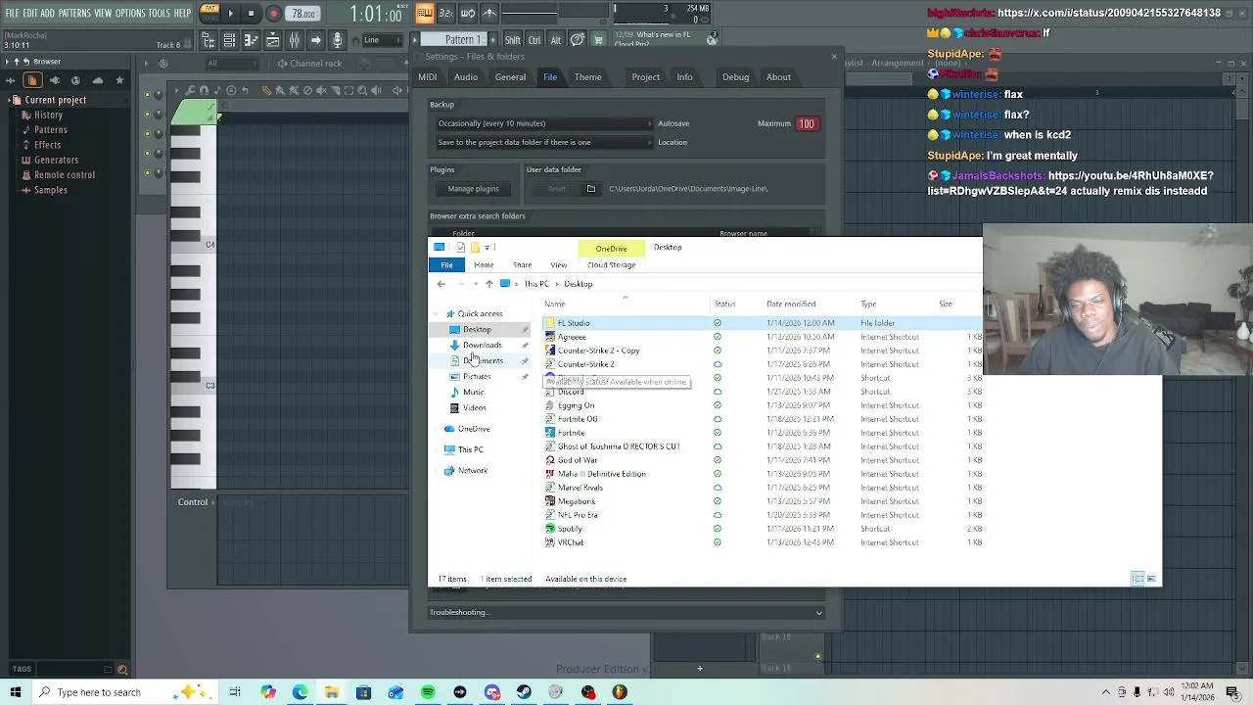Open the backup frequency dropdown 'Occasionally (every 10 minutes)'
The height and width of the screenshot is (705, 1253).
[543, 123]
